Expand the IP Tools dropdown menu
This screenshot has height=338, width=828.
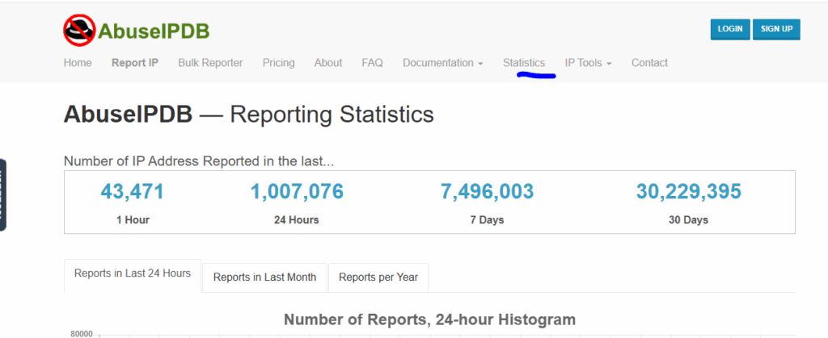589,63
